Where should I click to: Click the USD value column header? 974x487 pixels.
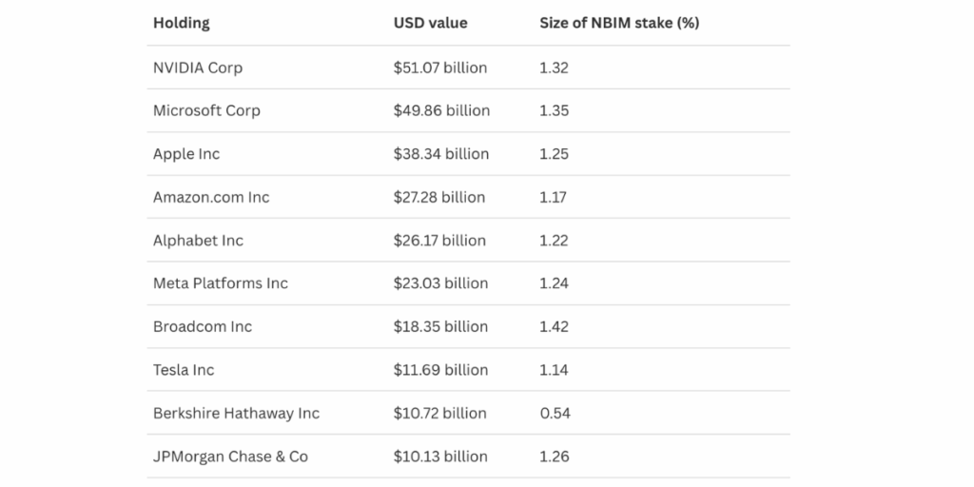click(430, 23)
